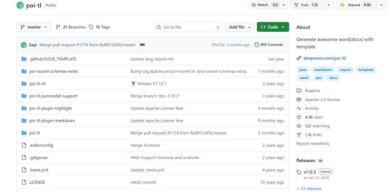392x192 pixels.
Task: Click the commit history clock icon
Action: (257, 45)
